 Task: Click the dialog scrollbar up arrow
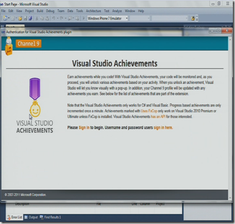(230, 39)
